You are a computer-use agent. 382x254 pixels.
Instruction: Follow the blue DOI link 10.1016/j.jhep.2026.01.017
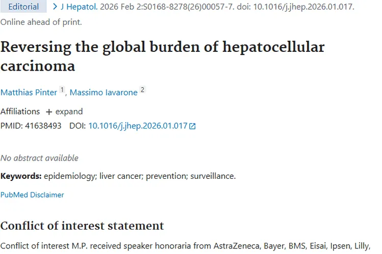click(138, 125)
